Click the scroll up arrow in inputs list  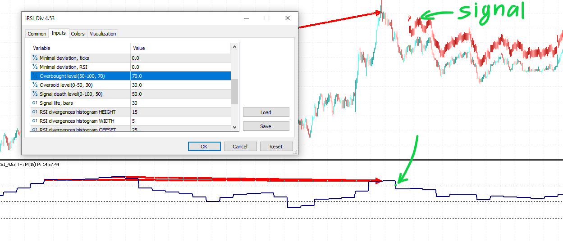point(234,47)
